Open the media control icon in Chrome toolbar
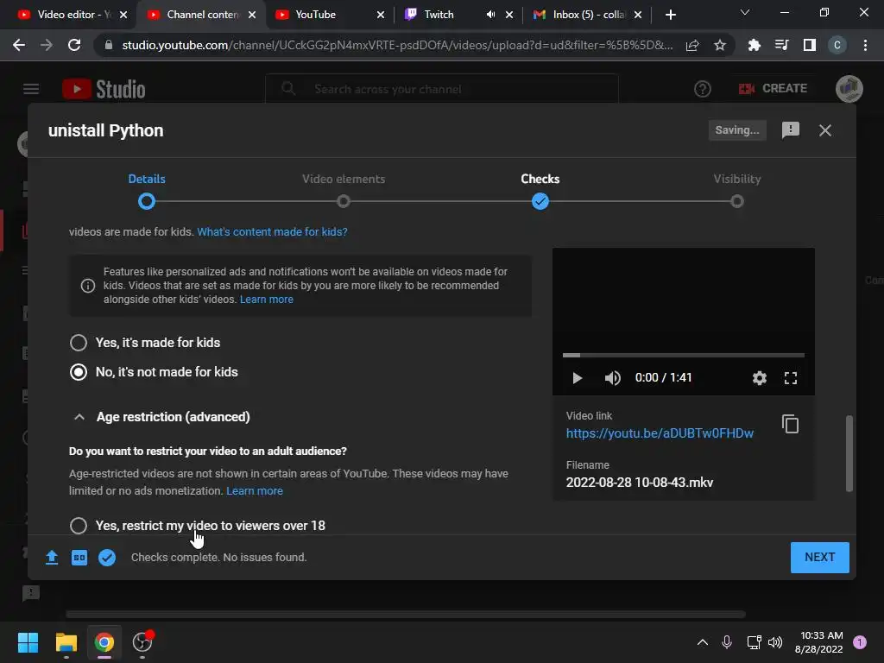This screenshot has width=884, height=663. (782, 45)
